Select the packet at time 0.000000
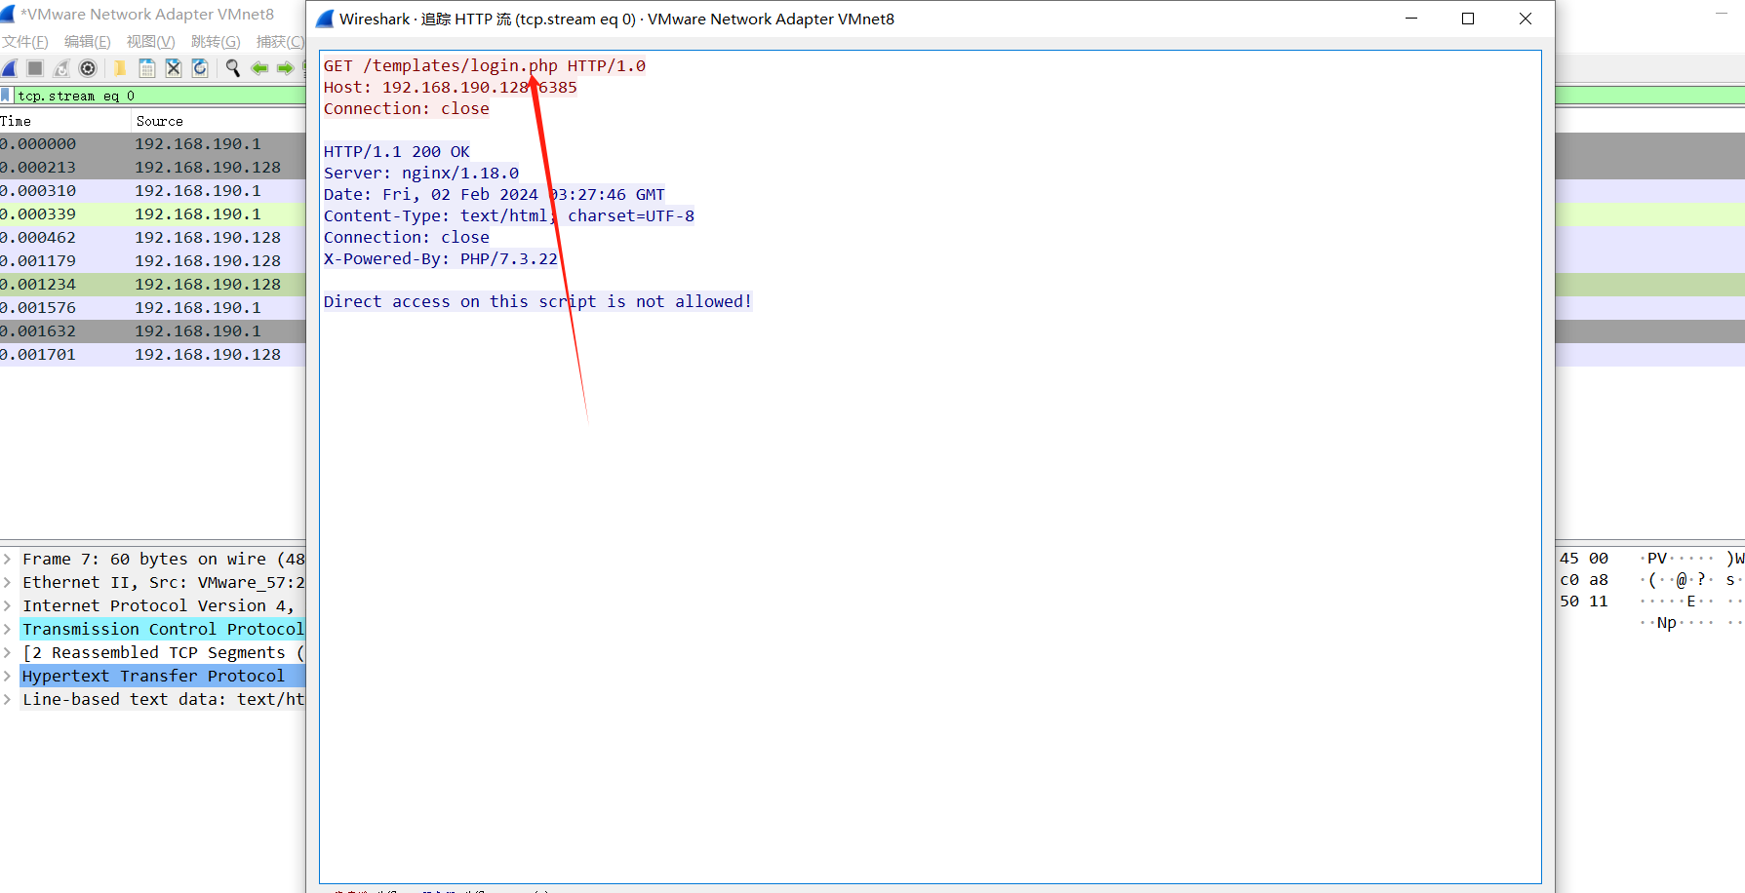The height and width of the screenshot is (893, 1745). point(153,143)
